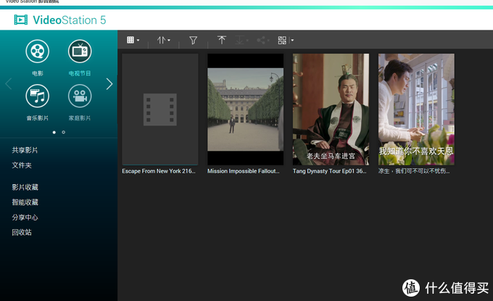Viewport: 493px width, 301px height.
Task: Open 智能收藏 in the sidebar
Action: (25, 202)
